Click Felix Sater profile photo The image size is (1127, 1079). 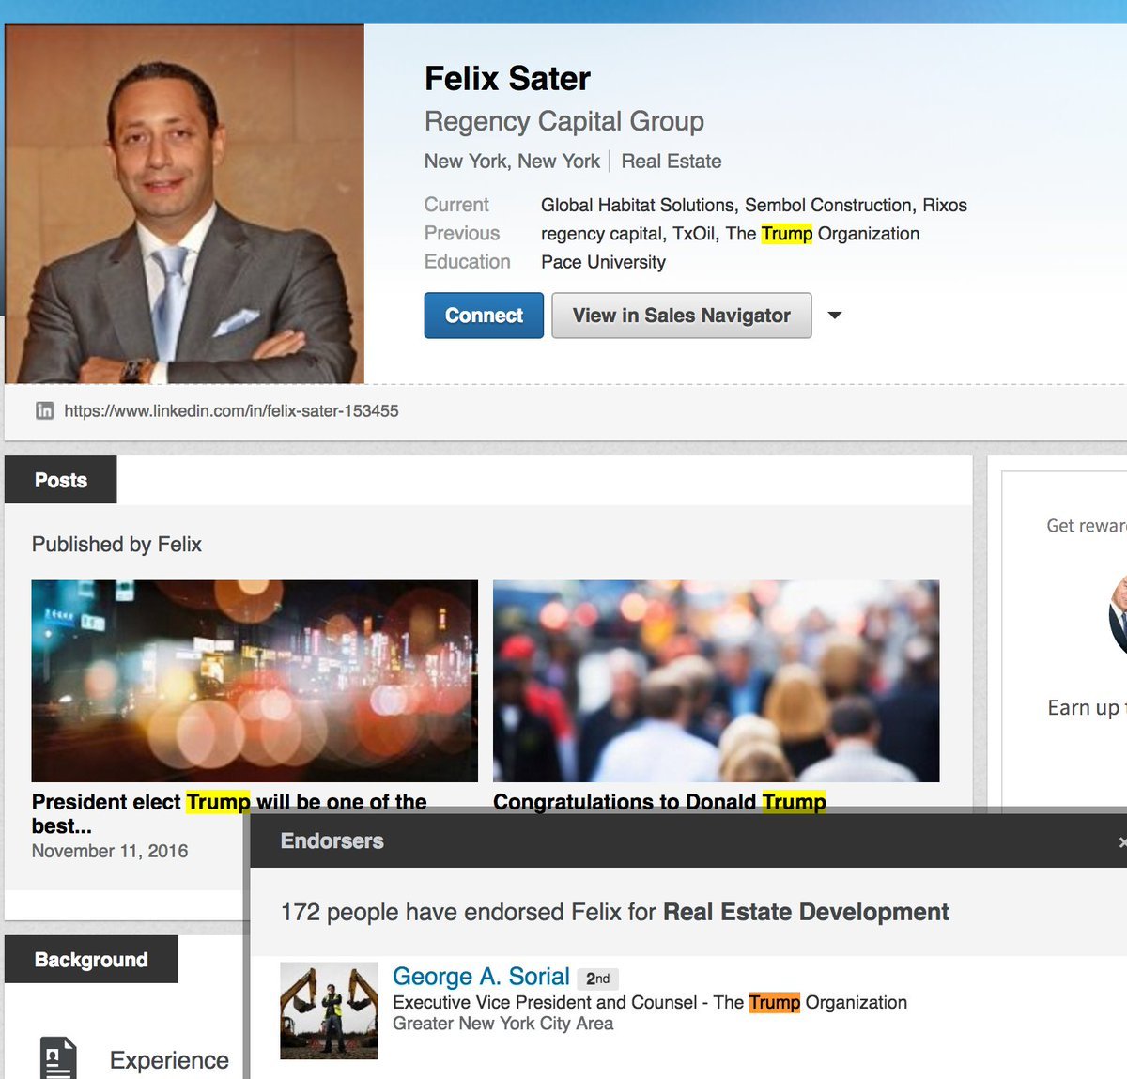pos(184,204)
